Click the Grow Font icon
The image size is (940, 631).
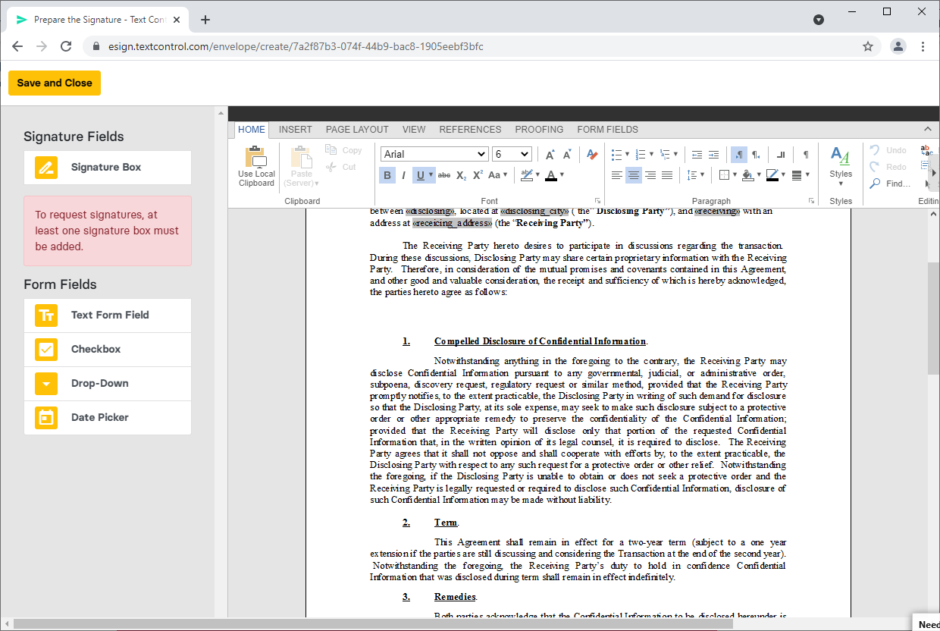click(550, 155)
